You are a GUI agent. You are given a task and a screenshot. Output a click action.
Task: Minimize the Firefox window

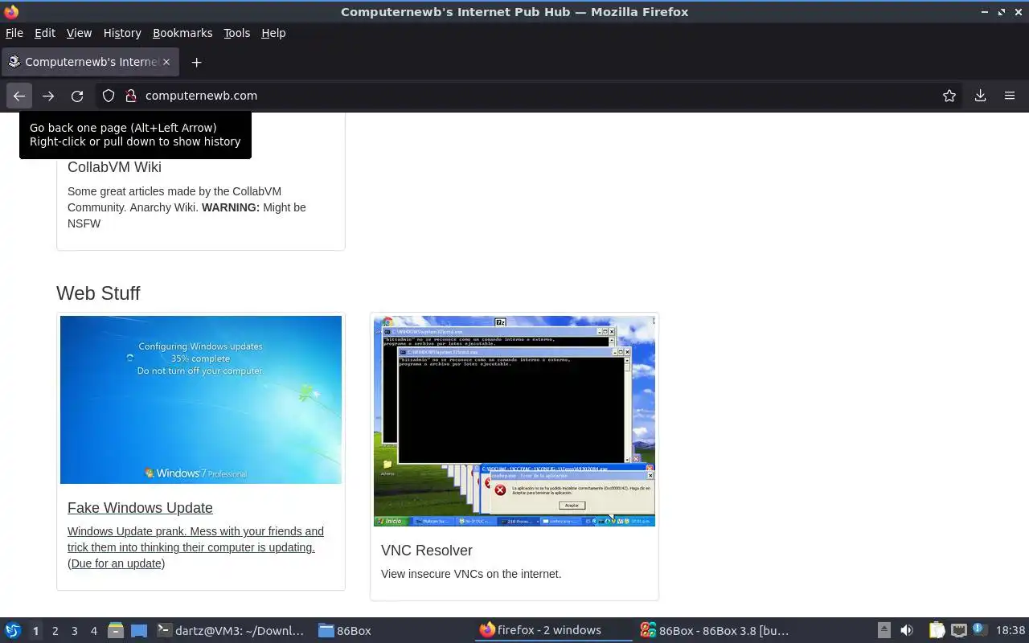point(985,12)
